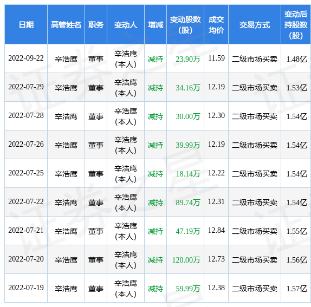
Task: Click the 34.16万 share change value
Action: (x=188, y=88)
